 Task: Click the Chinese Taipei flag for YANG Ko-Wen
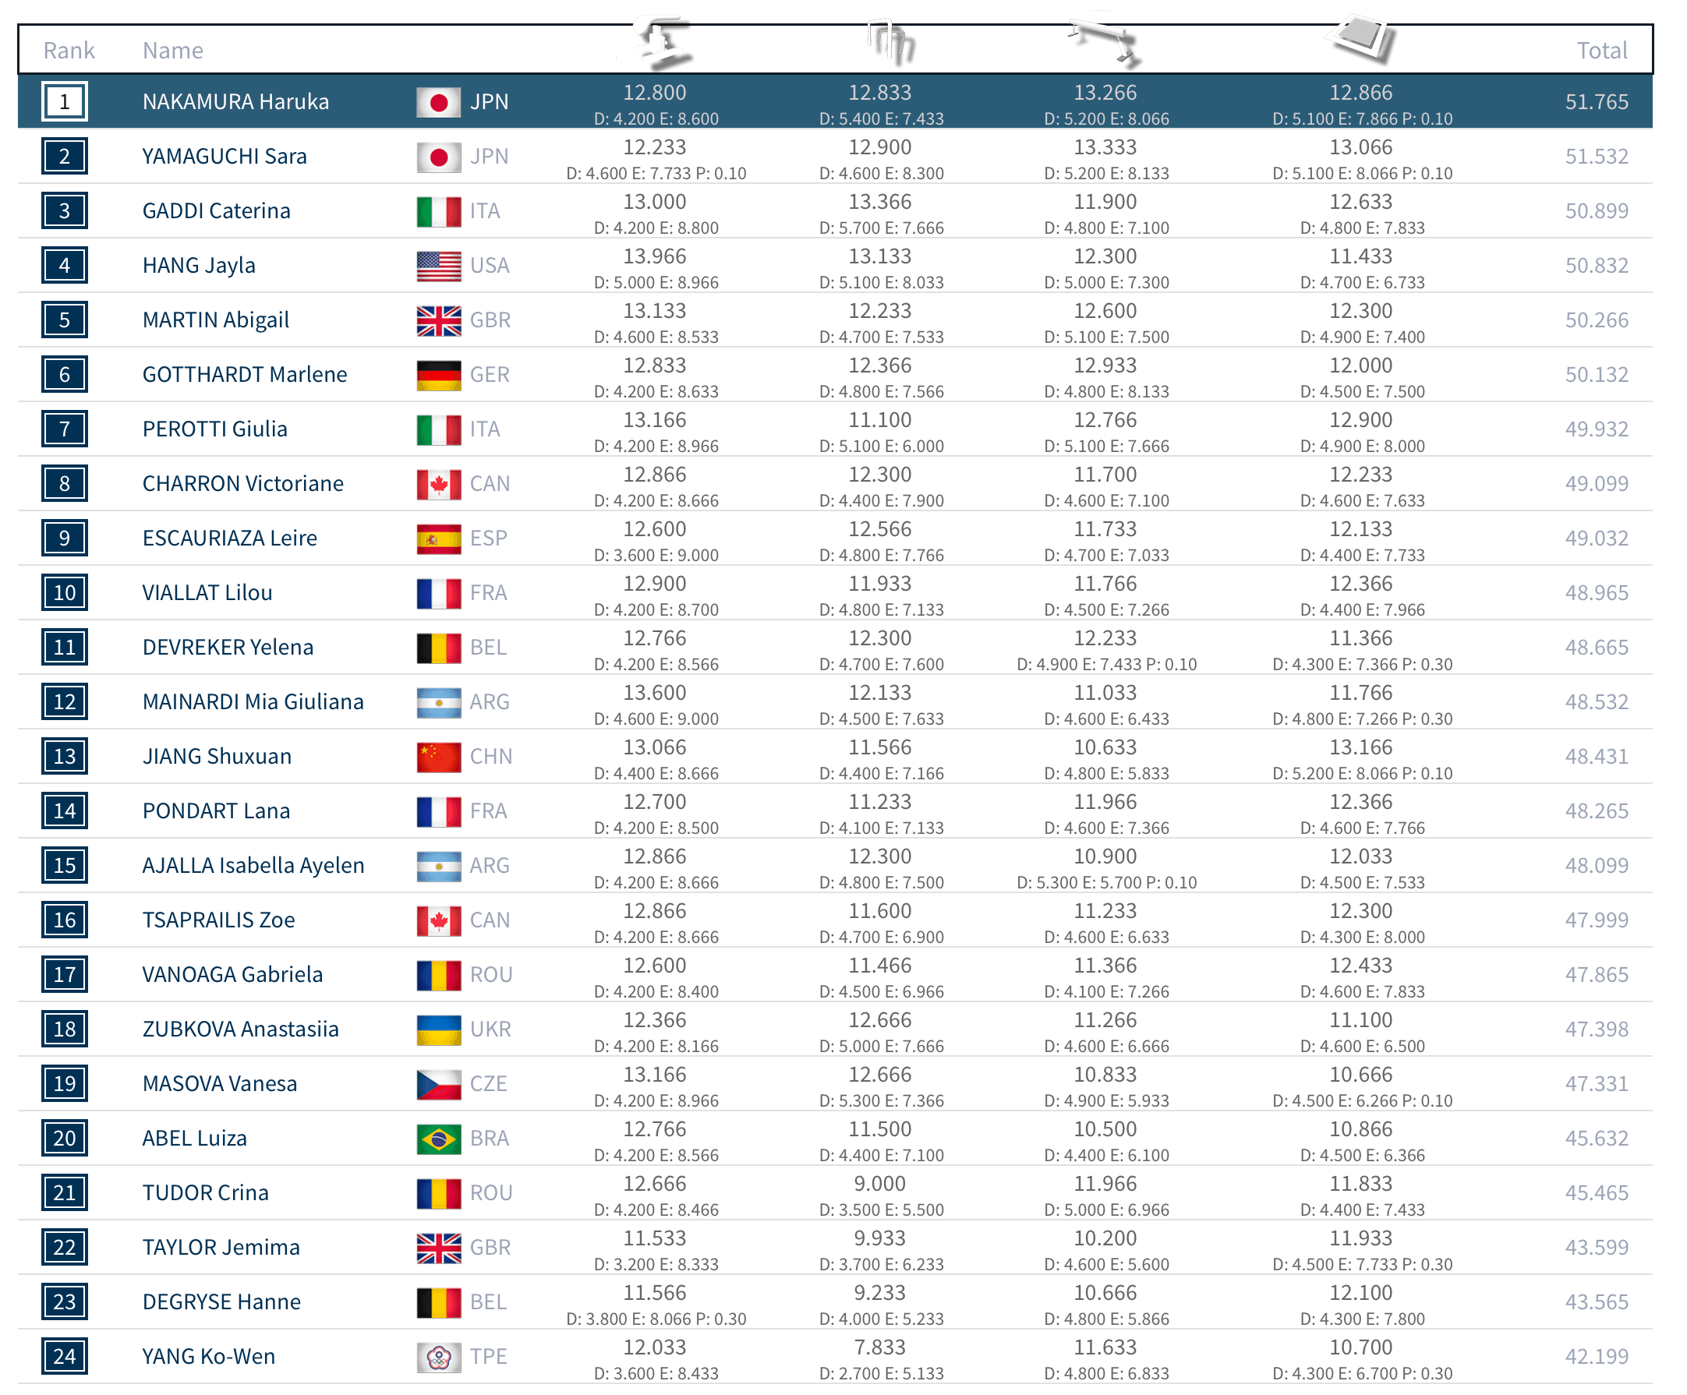pyautogui.click(x=439, y=1358)
